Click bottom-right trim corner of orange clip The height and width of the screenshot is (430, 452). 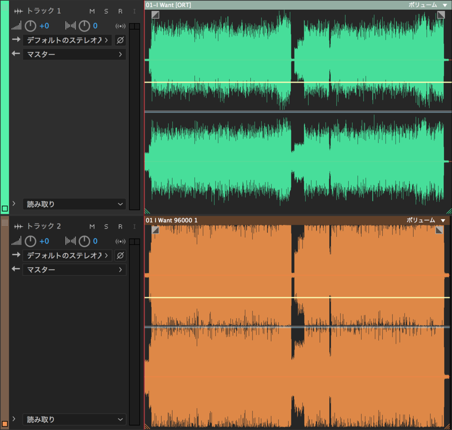[447, 426]
